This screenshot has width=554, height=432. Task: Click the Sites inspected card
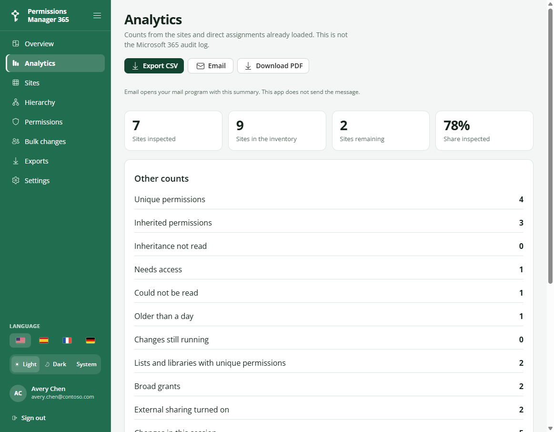(173, 131)
